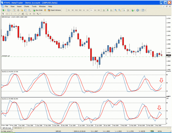Open the Insert menu

[x=19, y=7]
